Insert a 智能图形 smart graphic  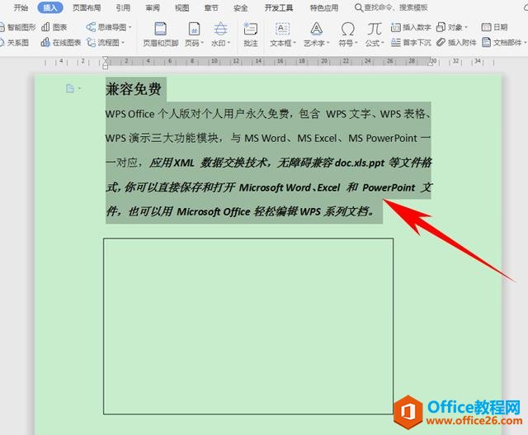[18, 27]
